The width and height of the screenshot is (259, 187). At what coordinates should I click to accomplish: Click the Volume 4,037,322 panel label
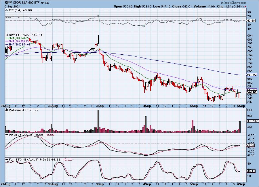24,110
